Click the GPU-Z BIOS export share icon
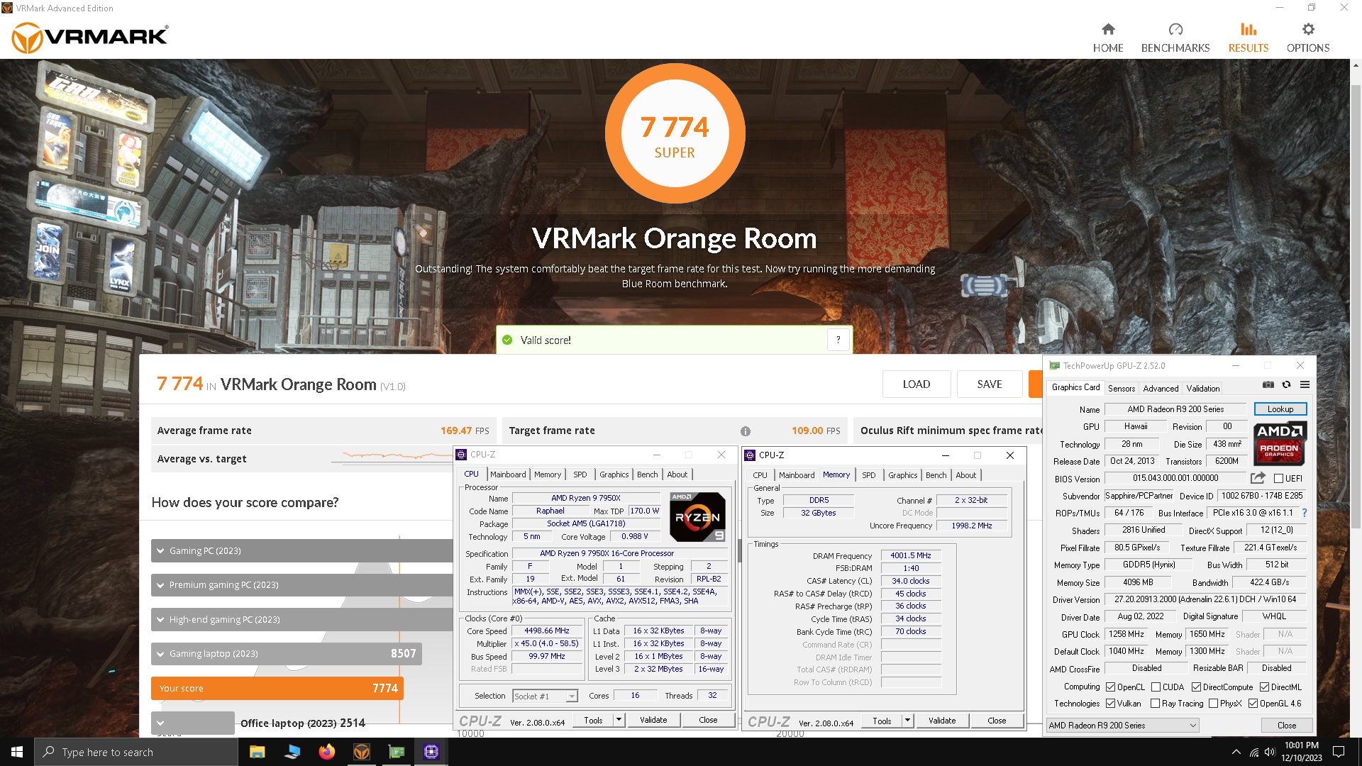Screen dimensions: 1362x766 point(1258,478)
